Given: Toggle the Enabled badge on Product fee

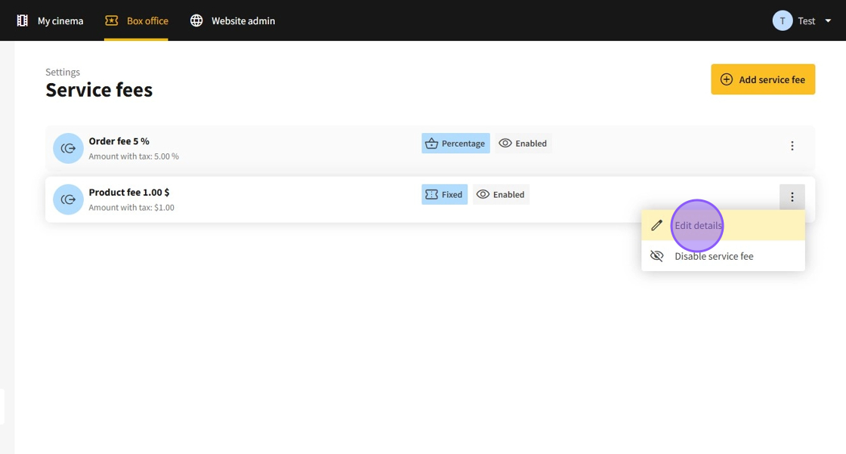Looking at the screenshot, I should coord(500,195).
